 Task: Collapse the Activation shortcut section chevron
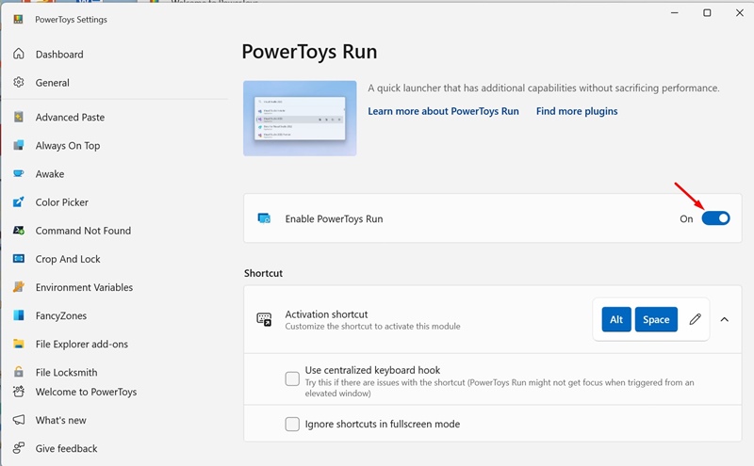[724, 319]
